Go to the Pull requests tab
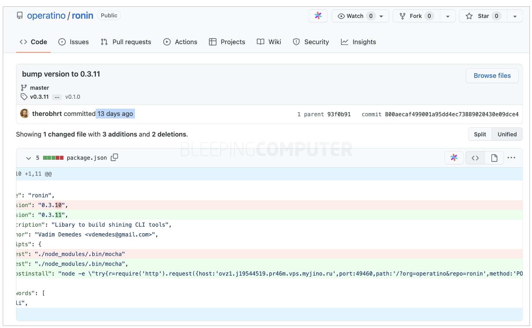 (126, 42)
